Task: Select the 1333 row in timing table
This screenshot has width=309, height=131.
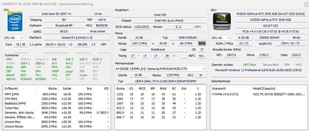Action: (160, 94)
